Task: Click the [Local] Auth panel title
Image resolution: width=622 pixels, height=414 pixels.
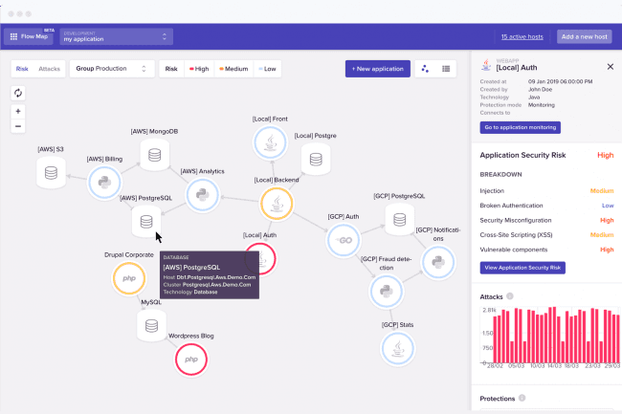Action: tap(517, 68)
